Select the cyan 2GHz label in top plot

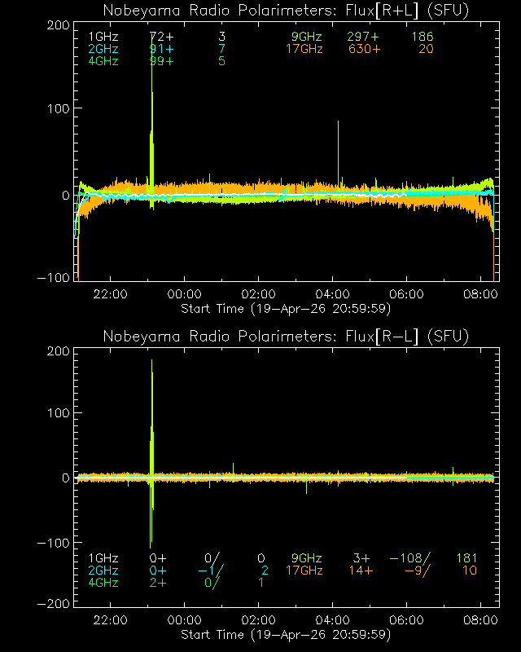103,49
